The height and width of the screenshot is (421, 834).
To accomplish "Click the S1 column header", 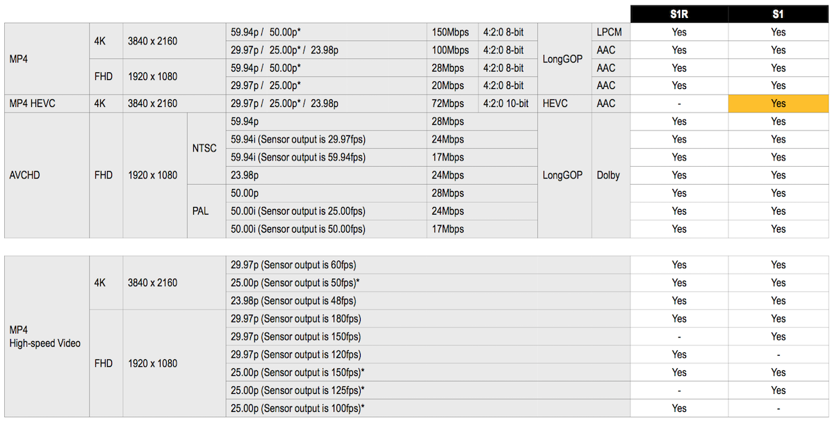I will pos(778,13).
